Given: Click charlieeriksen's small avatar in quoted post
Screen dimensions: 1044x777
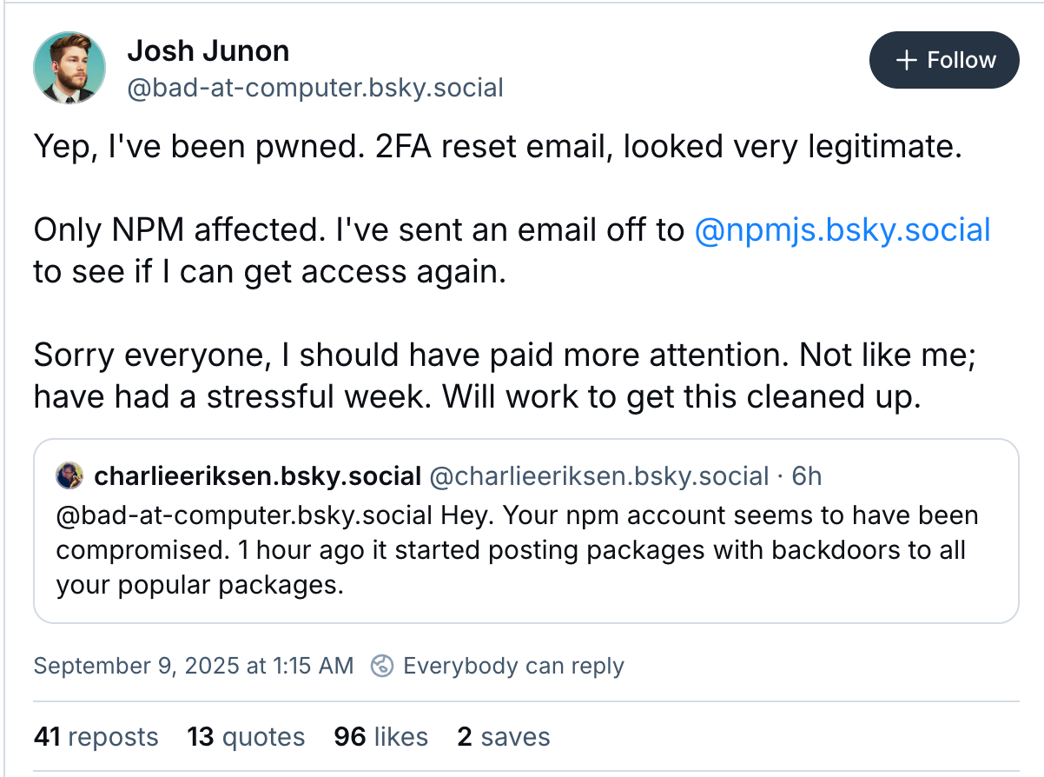Looking at the screenshot, I should (69, 475).
